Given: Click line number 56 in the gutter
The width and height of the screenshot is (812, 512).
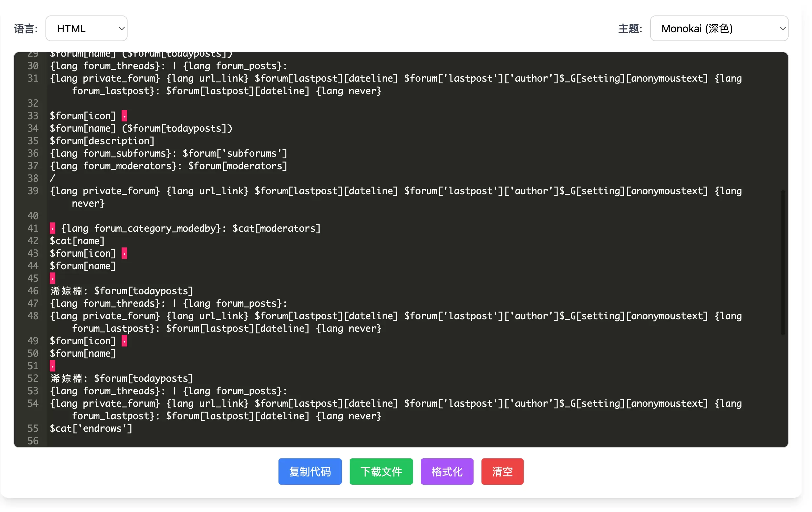Looking at the screenshot, I should pos(33,441).
